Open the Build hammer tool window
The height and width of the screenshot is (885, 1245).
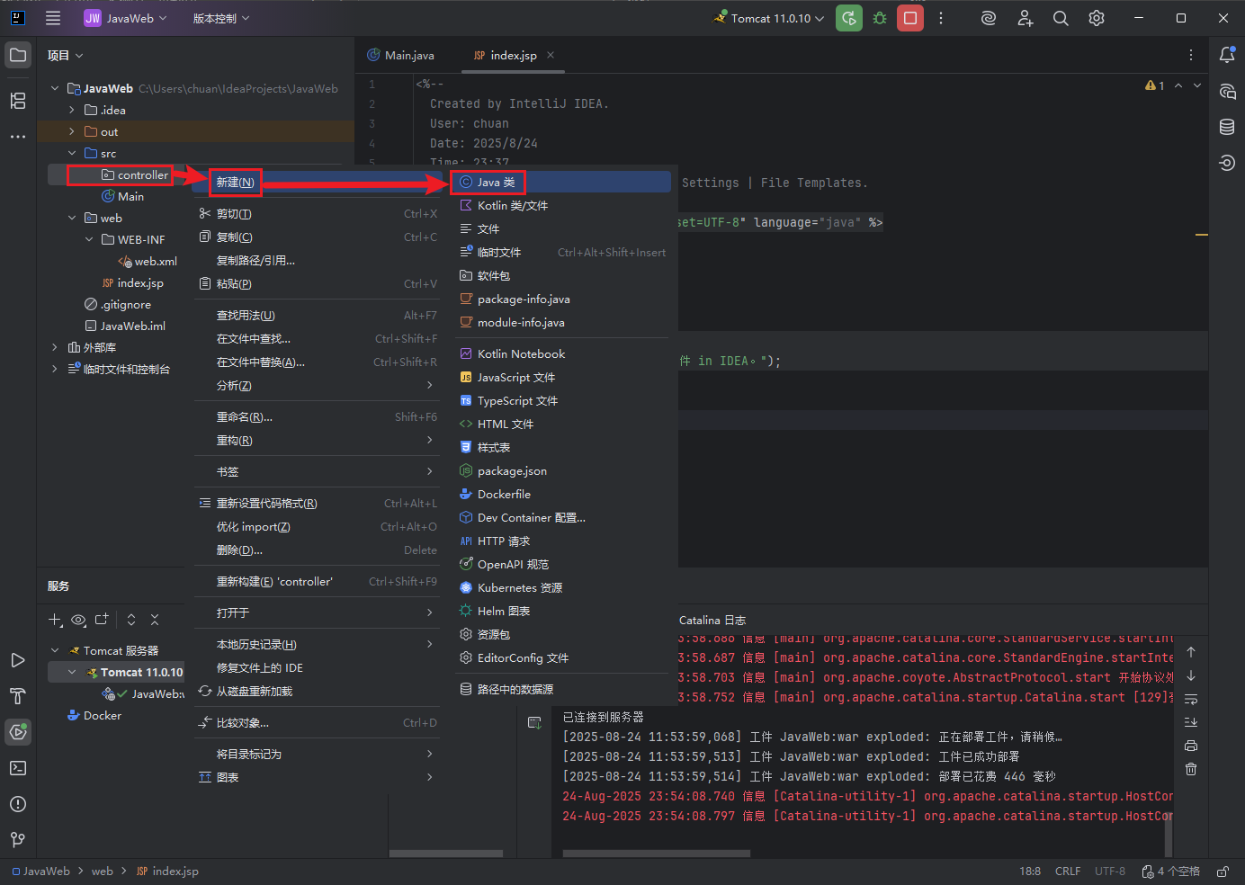pos(18,696)
